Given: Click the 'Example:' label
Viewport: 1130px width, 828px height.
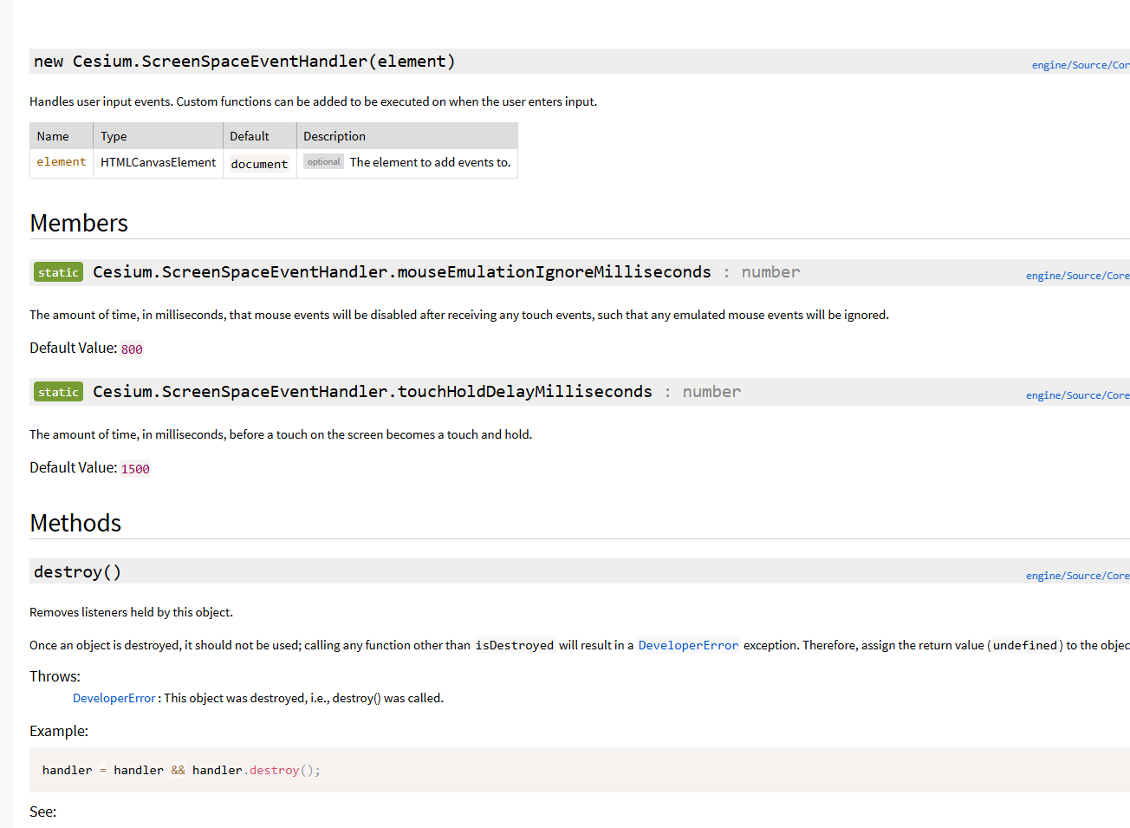Looking at the screenshot, I should (x=59, y=731).
